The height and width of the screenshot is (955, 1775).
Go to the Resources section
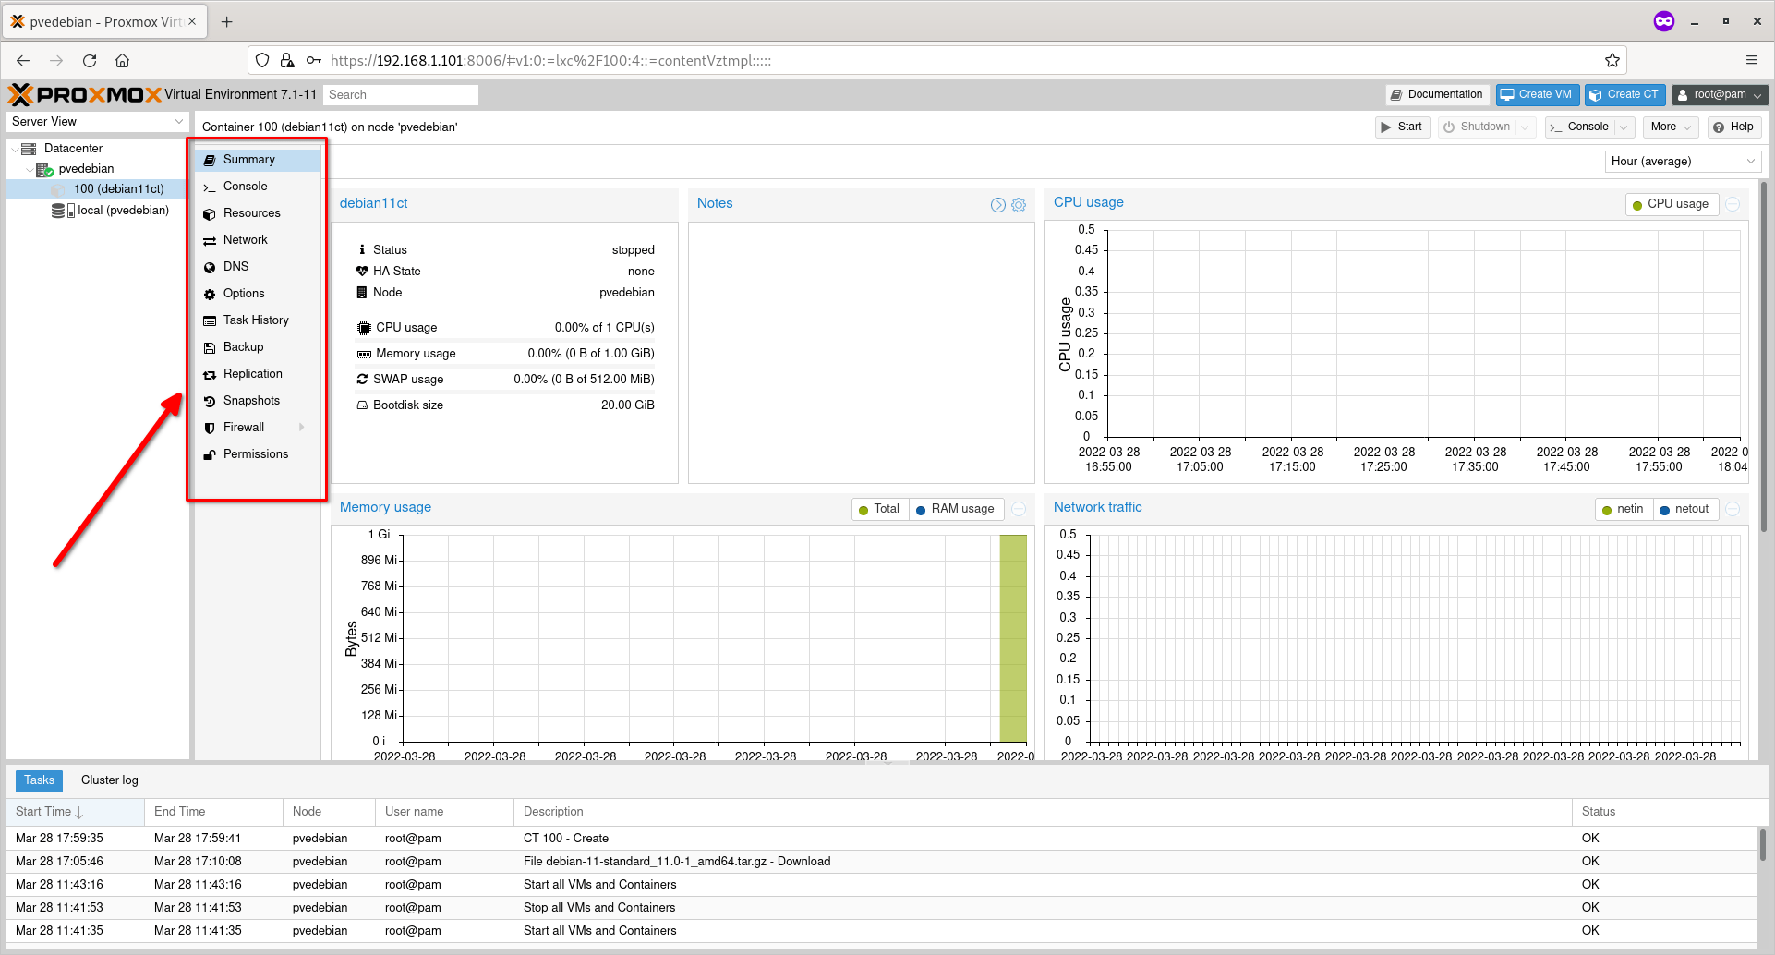click(x=257, y=213)
